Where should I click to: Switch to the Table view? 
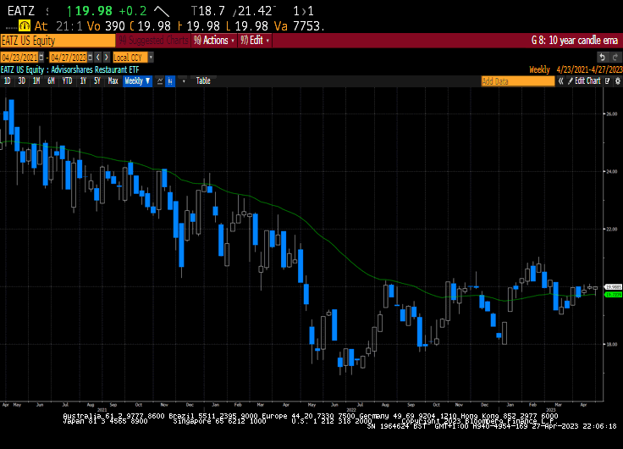tap(203, 81)
